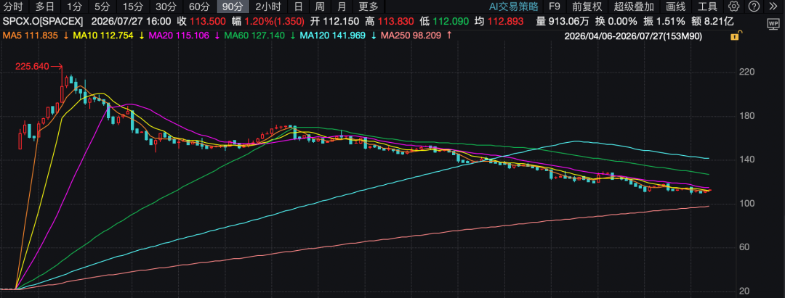Click the closing price 113.500 value
This screenshot has height=298, width=785.
(209, 22)
